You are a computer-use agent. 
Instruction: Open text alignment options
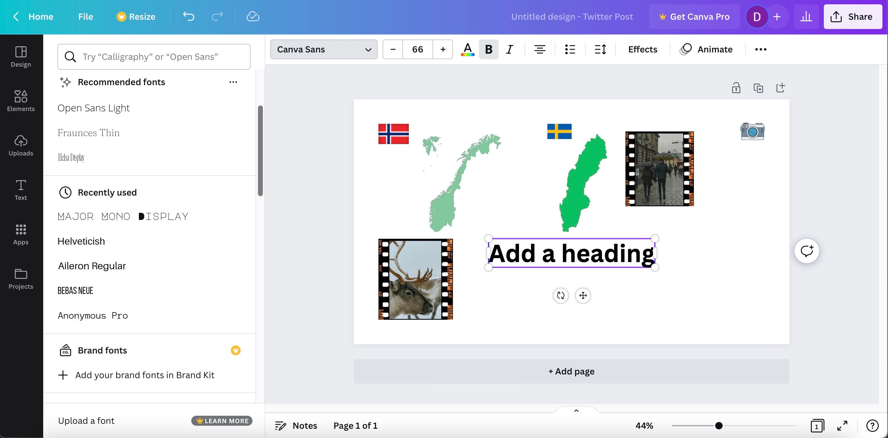pyautogui.click(x=539, y=50)
